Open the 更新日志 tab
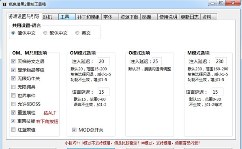The height and width of the screenshot is (149, 242). 190,17
